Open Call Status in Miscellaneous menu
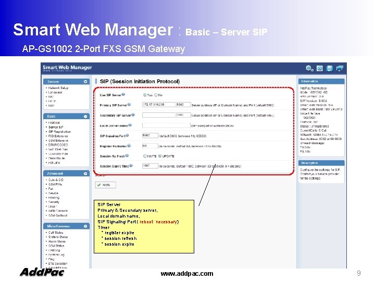This screenshot has height=281, width=375. click(56, 233)
